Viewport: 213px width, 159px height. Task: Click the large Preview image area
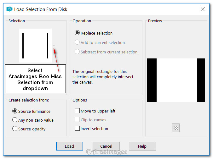(x=176, y=80)
